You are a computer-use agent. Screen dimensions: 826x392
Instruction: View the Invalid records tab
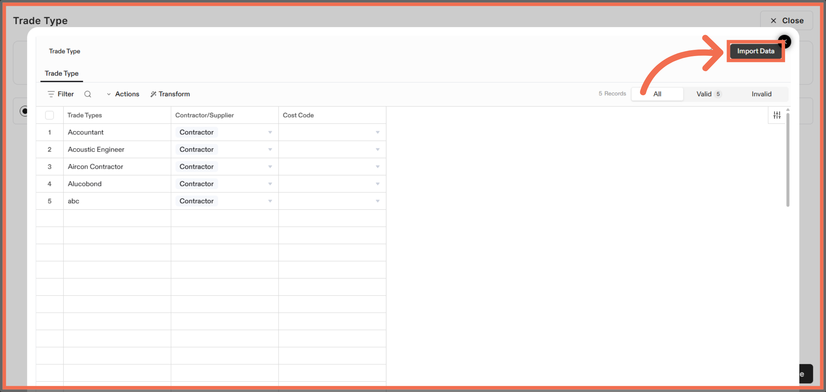[762, 94]
